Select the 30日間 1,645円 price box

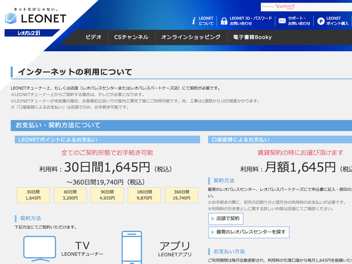33,195
